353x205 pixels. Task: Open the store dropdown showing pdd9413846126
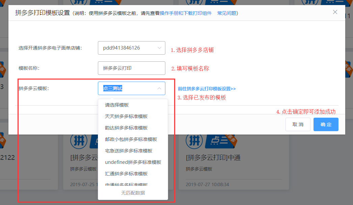coord(132,48)
